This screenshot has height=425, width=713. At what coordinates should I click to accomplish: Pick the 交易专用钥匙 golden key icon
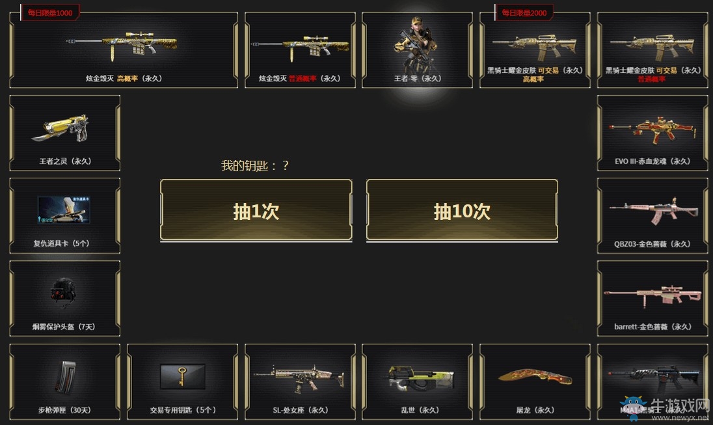click(x=182, y=376)
